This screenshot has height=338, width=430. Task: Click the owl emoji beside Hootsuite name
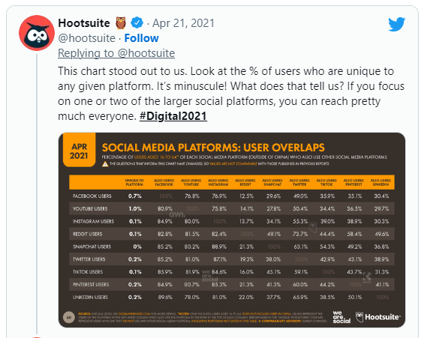121,22
